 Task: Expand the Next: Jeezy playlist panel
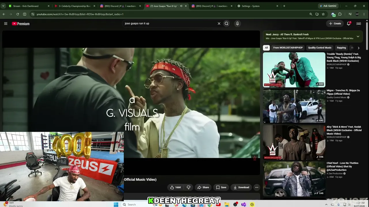point(358,37)
